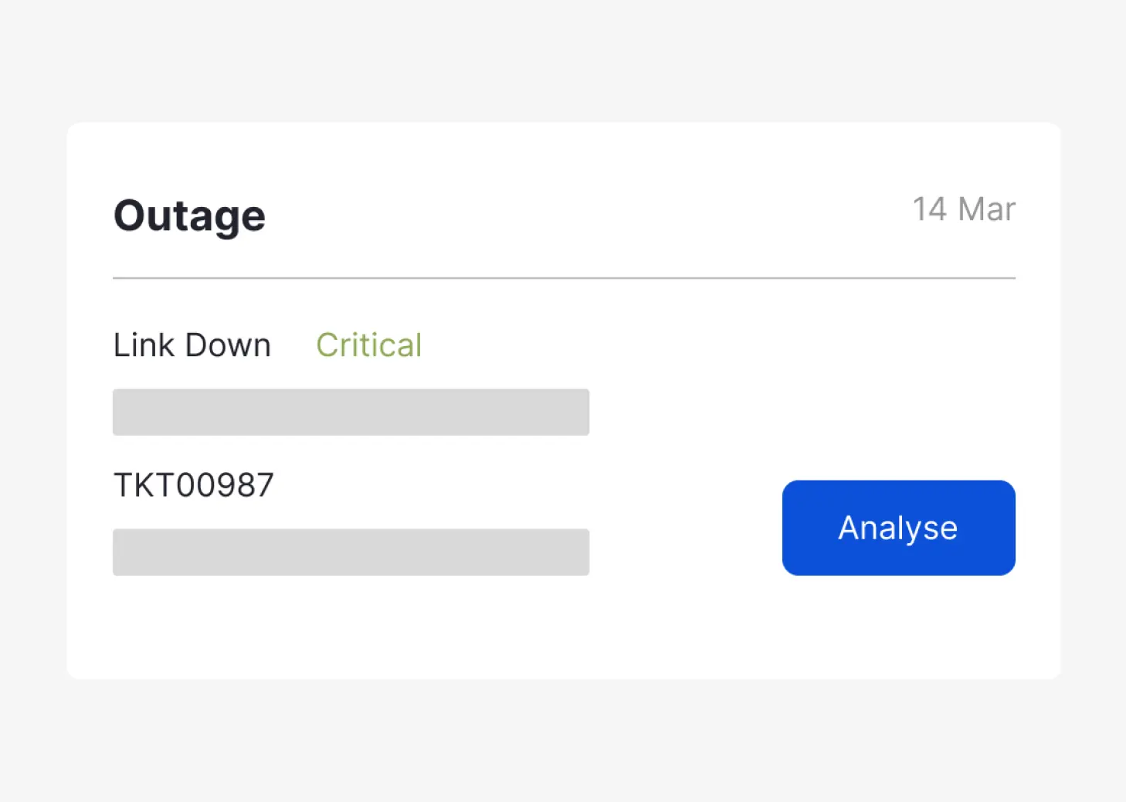Click the blue Analyse button

pos(898,528)
